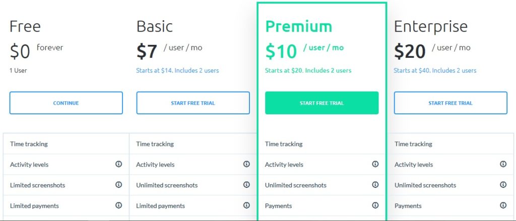View info for Premium Payments
Viewport: 516px width, 221px height.
[375, 205]
